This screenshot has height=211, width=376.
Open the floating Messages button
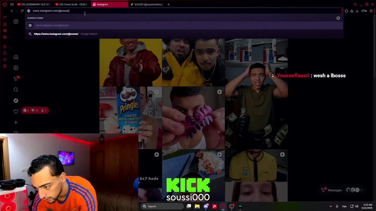[x=342, y=190]
